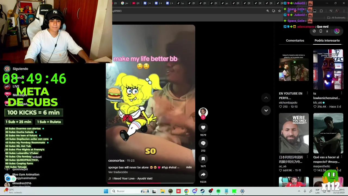
Task: Open the All Bookmarks folder
Action: click(336, 18)
